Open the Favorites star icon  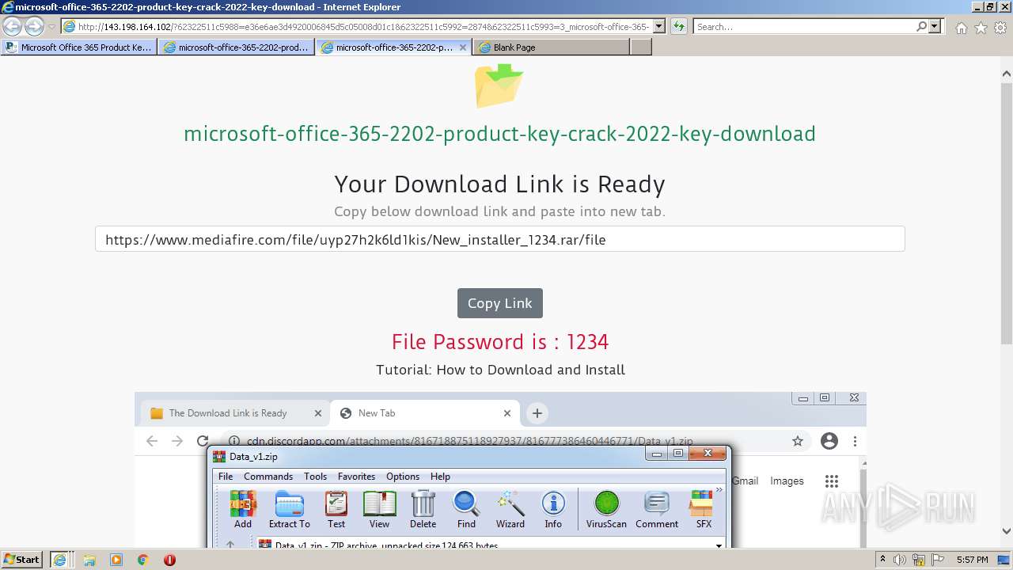pos(981,28)
